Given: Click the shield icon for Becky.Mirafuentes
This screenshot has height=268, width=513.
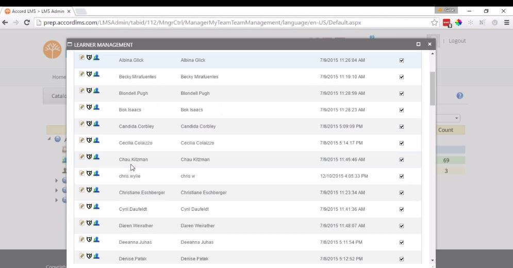Looking at the screenshot, I should tap(89, 74).
